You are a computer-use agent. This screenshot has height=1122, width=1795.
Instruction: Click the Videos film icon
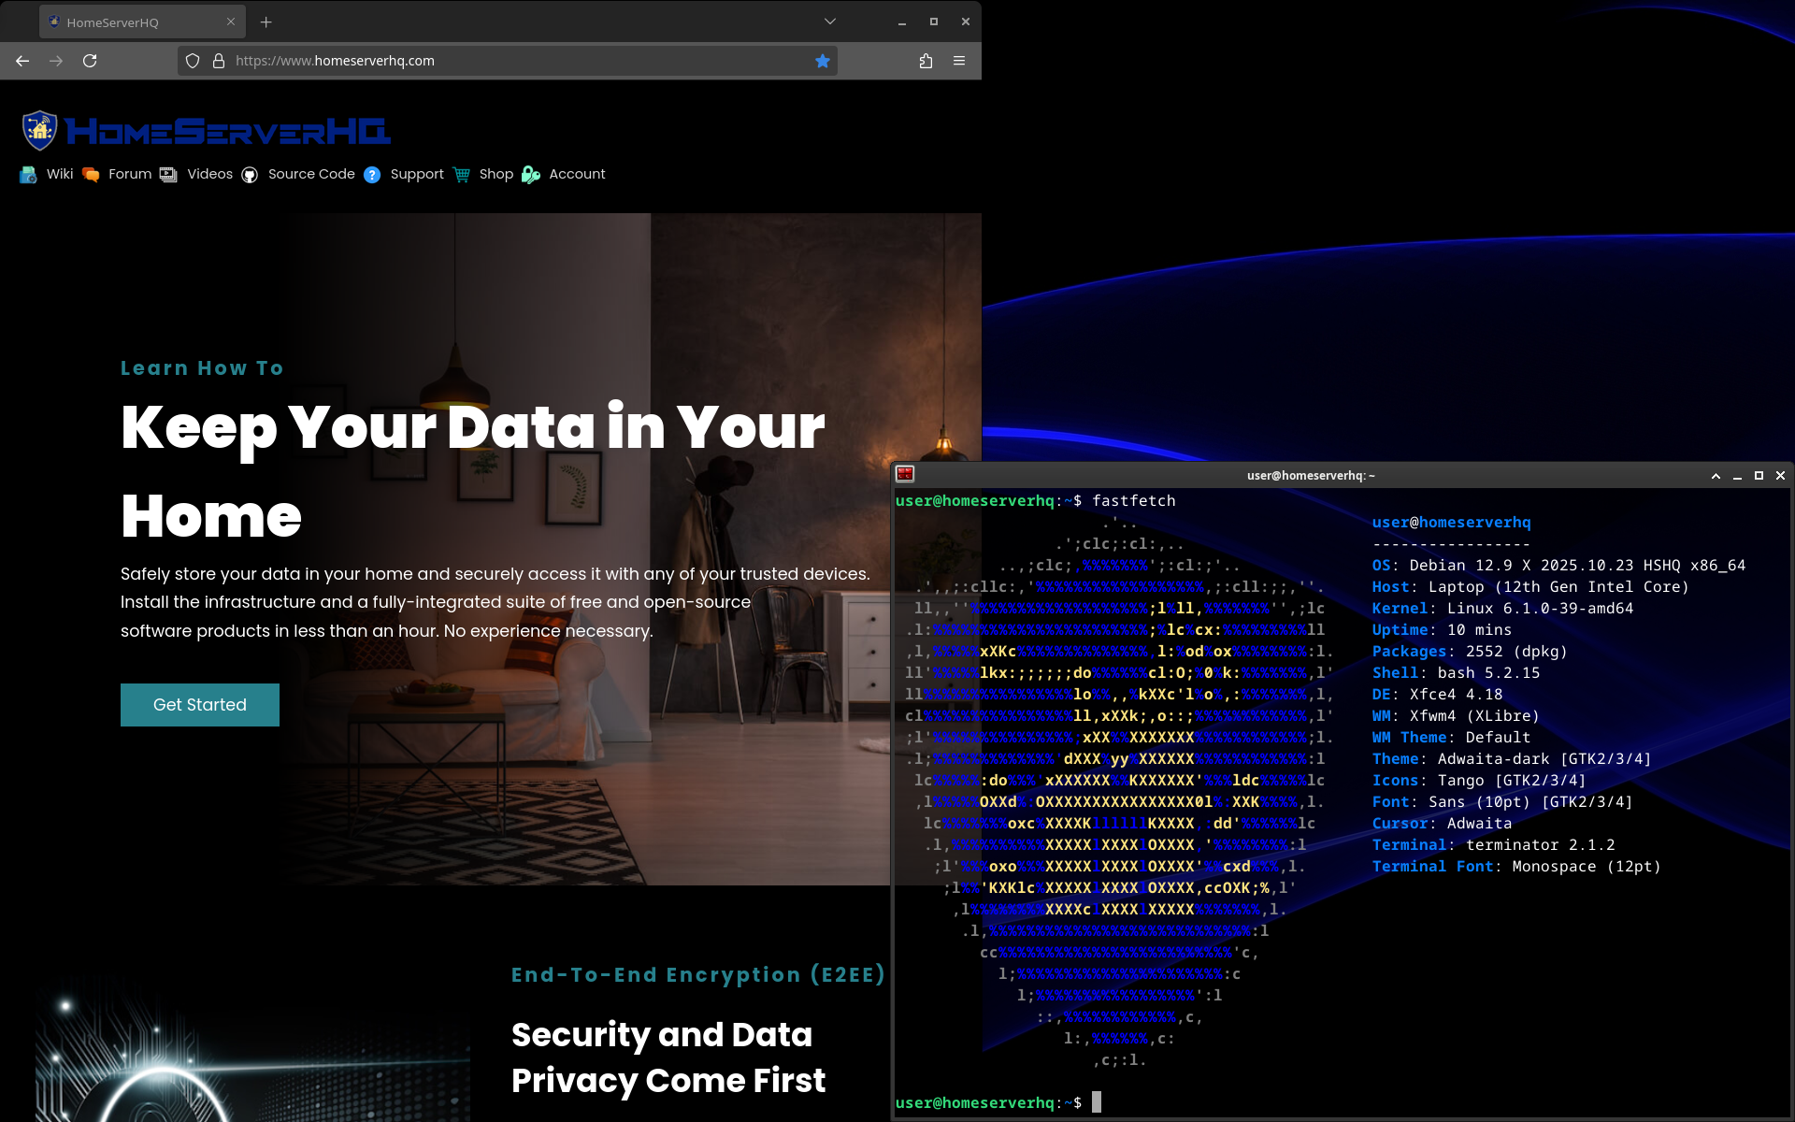click(x=168, y=175)
